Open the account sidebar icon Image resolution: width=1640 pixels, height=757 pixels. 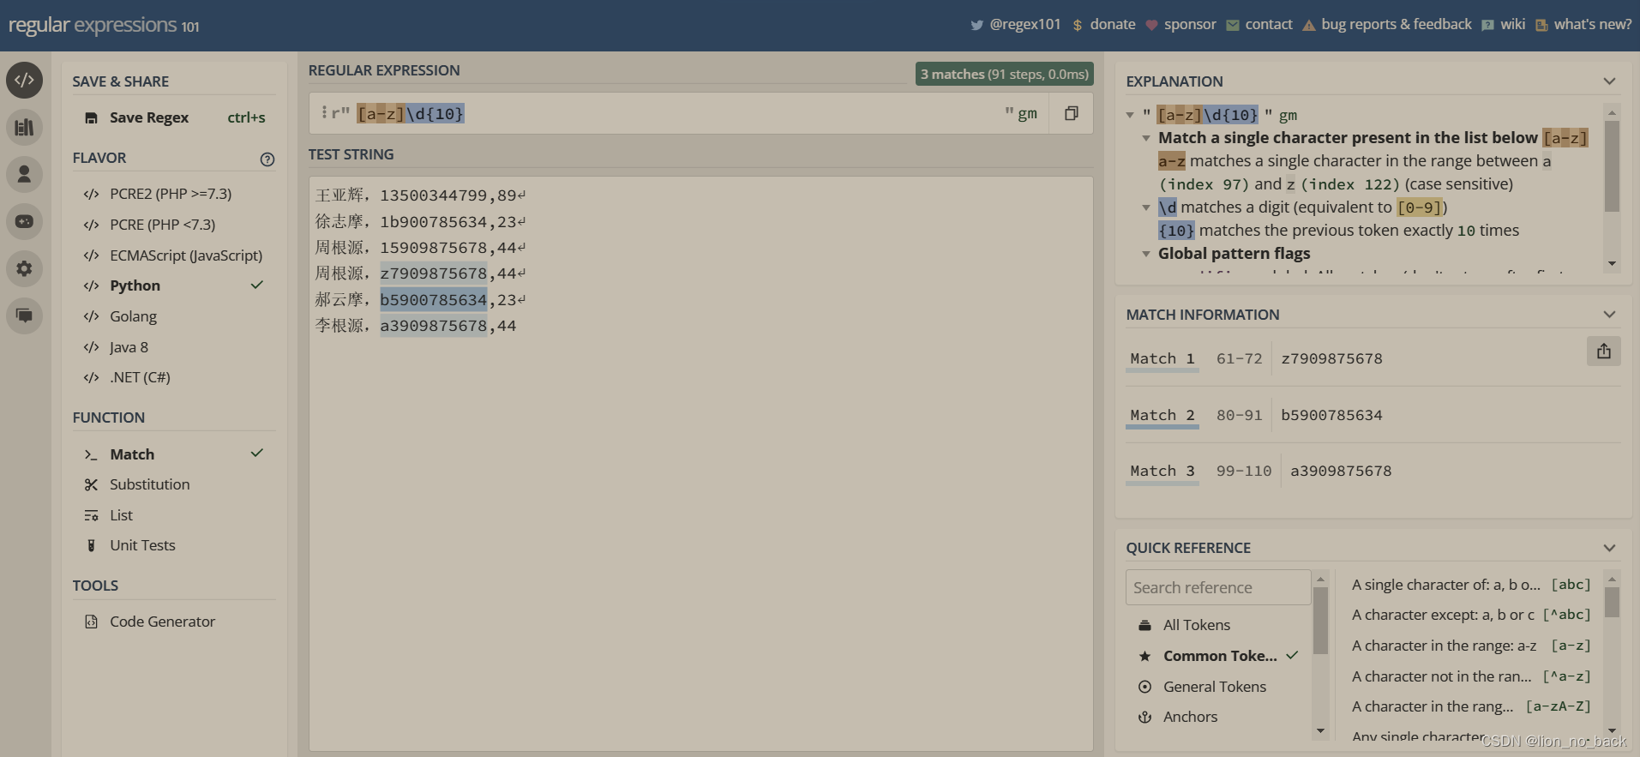[x=24, y=175]
